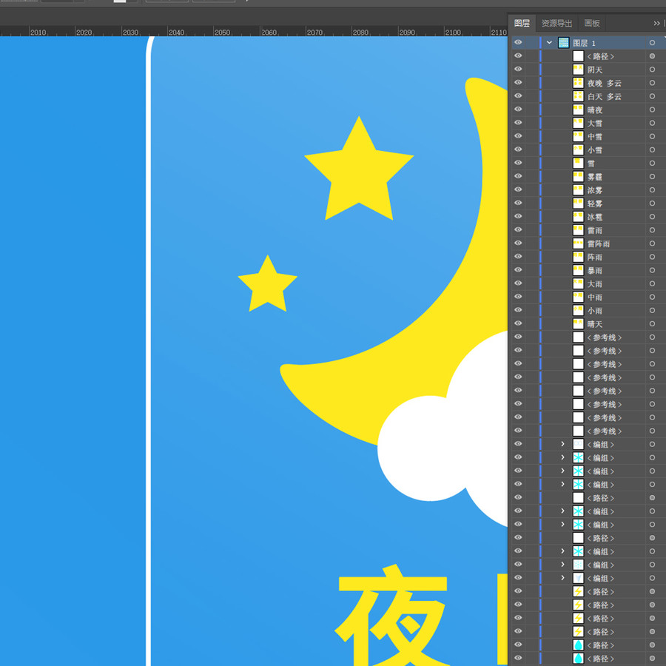Target the 冰雹 item via its circle icon

[652, 217]
